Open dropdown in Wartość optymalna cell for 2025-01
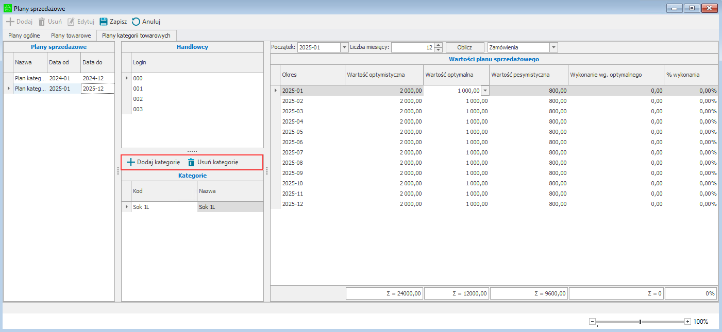This screenshot has height=332, width=722. pyautogui.click(x=484, y=91)
